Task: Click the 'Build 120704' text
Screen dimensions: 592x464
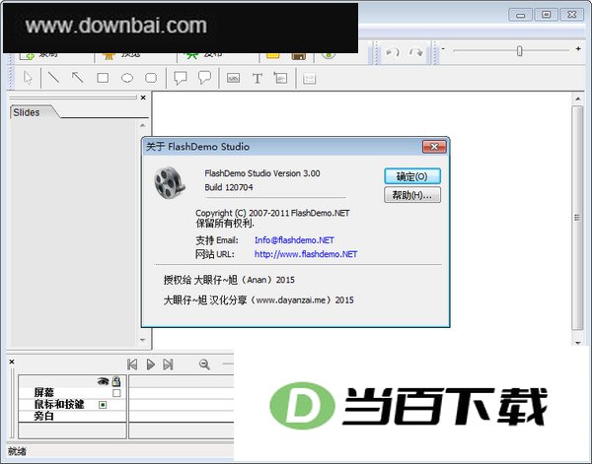Action: pyautogui.click(x=229, y=187)
